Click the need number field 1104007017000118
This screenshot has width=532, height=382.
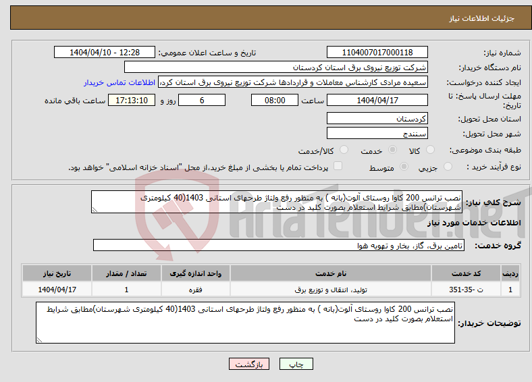pos(377,52)
